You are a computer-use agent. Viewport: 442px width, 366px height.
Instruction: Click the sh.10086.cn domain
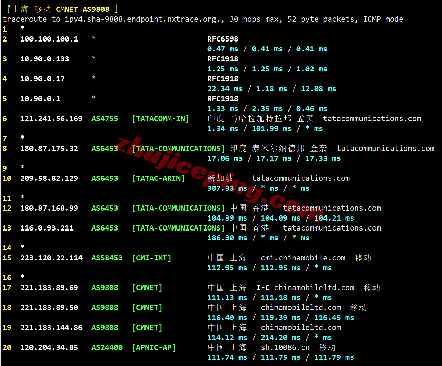[x=285, y=347]
